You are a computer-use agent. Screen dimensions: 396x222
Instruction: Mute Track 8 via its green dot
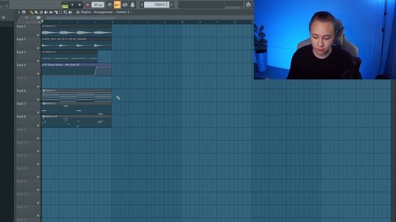pyautogui.click(x=38, y=125)
